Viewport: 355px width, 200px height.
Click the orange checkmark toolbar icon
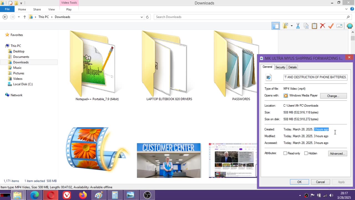click(x=331, y=26)
